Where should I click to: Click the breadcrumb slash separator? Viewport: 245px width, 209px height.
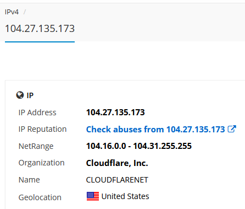pyautogui.click(x=25, y=12)
